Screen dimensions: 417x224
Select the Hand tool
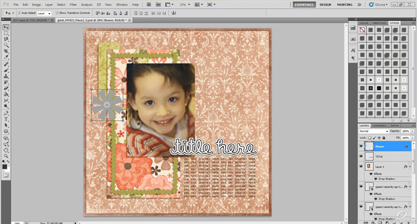(x=6, y=150)
